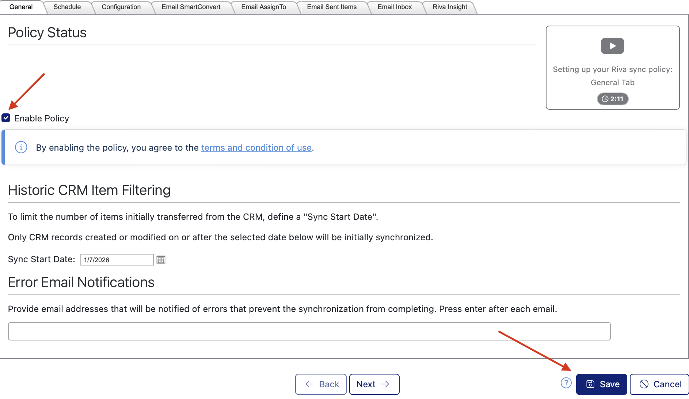The width and height of the screenshot is (689, 399).
Task: Click the Back button
Action: click(321, 384)
